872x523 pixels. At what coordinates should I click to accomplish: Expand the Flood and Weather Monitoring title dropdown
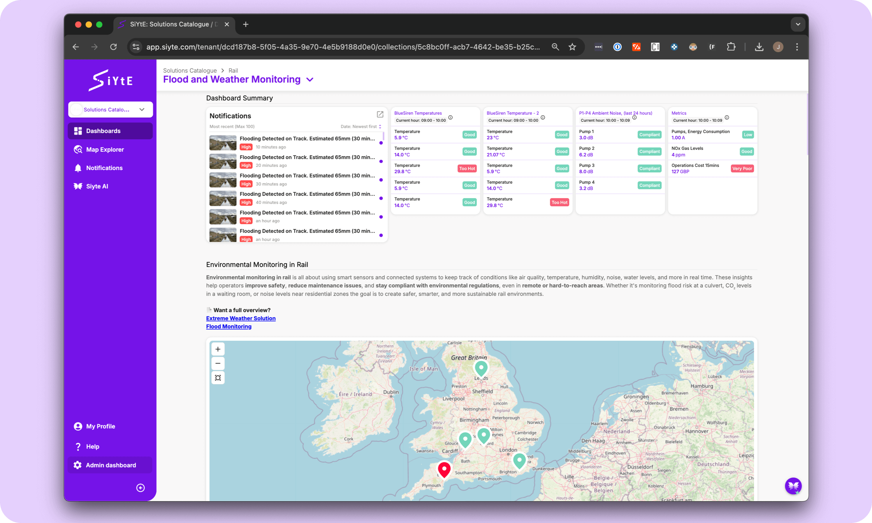tap(310, 80)
